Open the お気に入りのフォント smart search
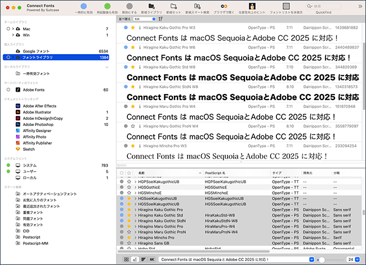The width and height of the screenshot is (366, 265). (56, 200)
